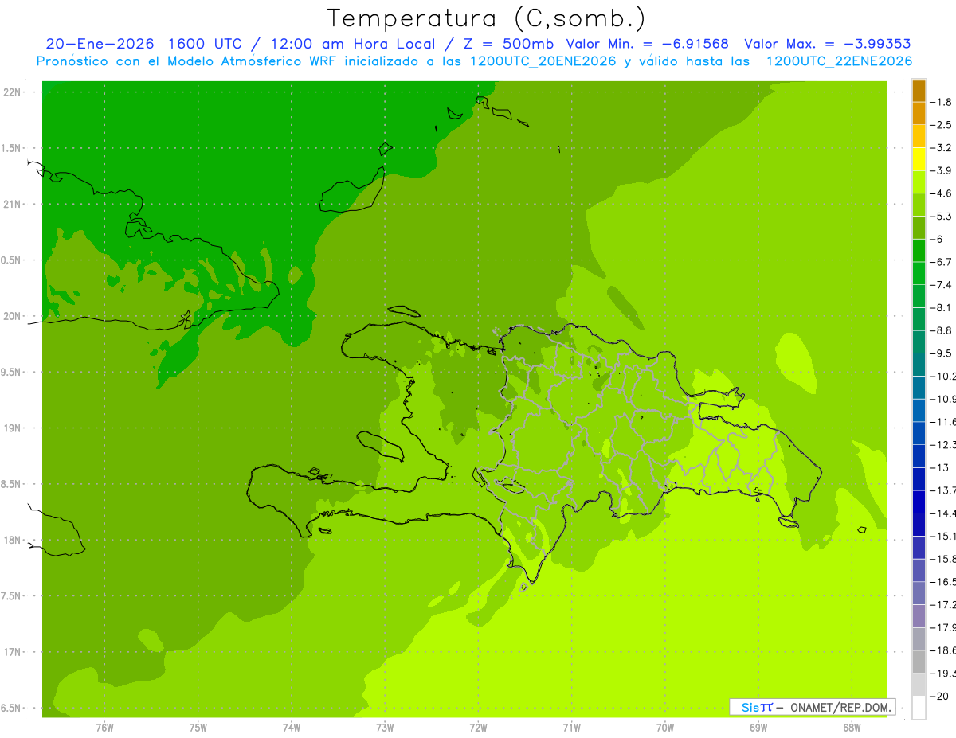Click the '1600 UTC' time label
The image size is (956, 738).
(x=204, y=44)
